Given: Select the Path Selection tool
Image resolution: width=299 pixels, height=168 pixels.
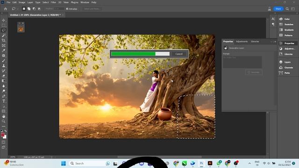Looking at the screenshot, I should [x=4, y=106].
